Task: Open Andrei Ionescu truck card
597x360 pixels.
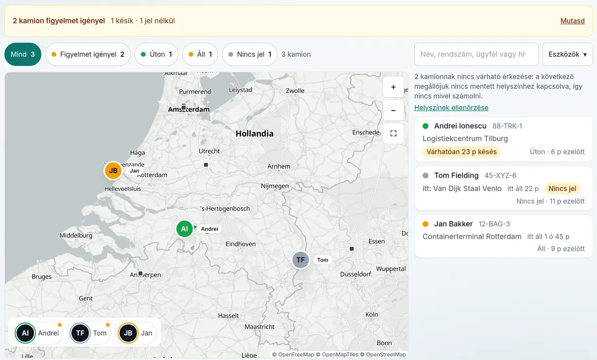Action: 503,139
